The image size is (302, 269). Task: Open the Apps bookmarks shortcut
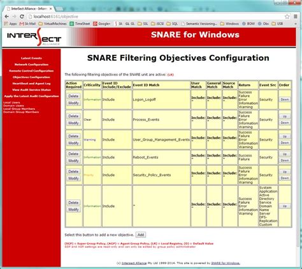coord(10,24)
